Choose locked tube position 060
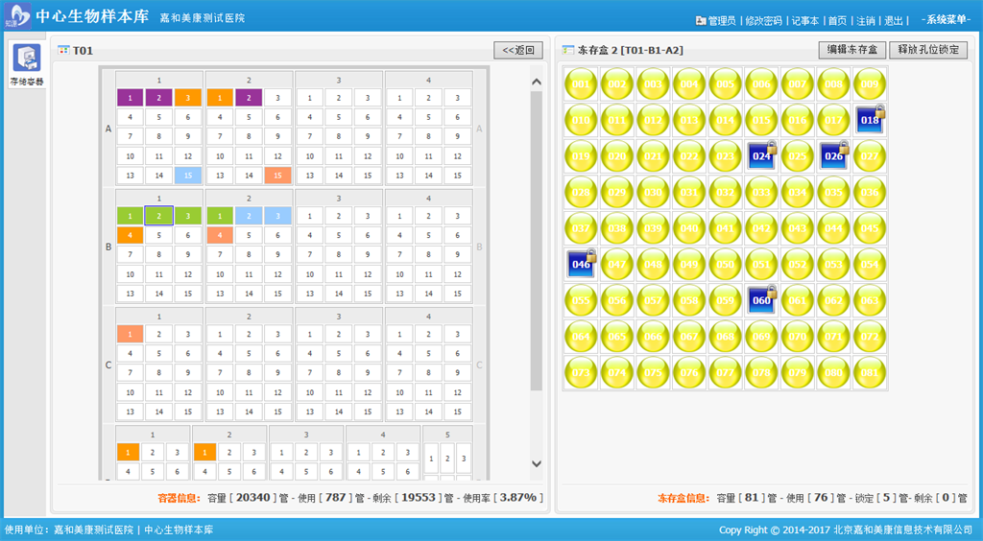This screenshot has width=983, height=541. pos(761,300)
